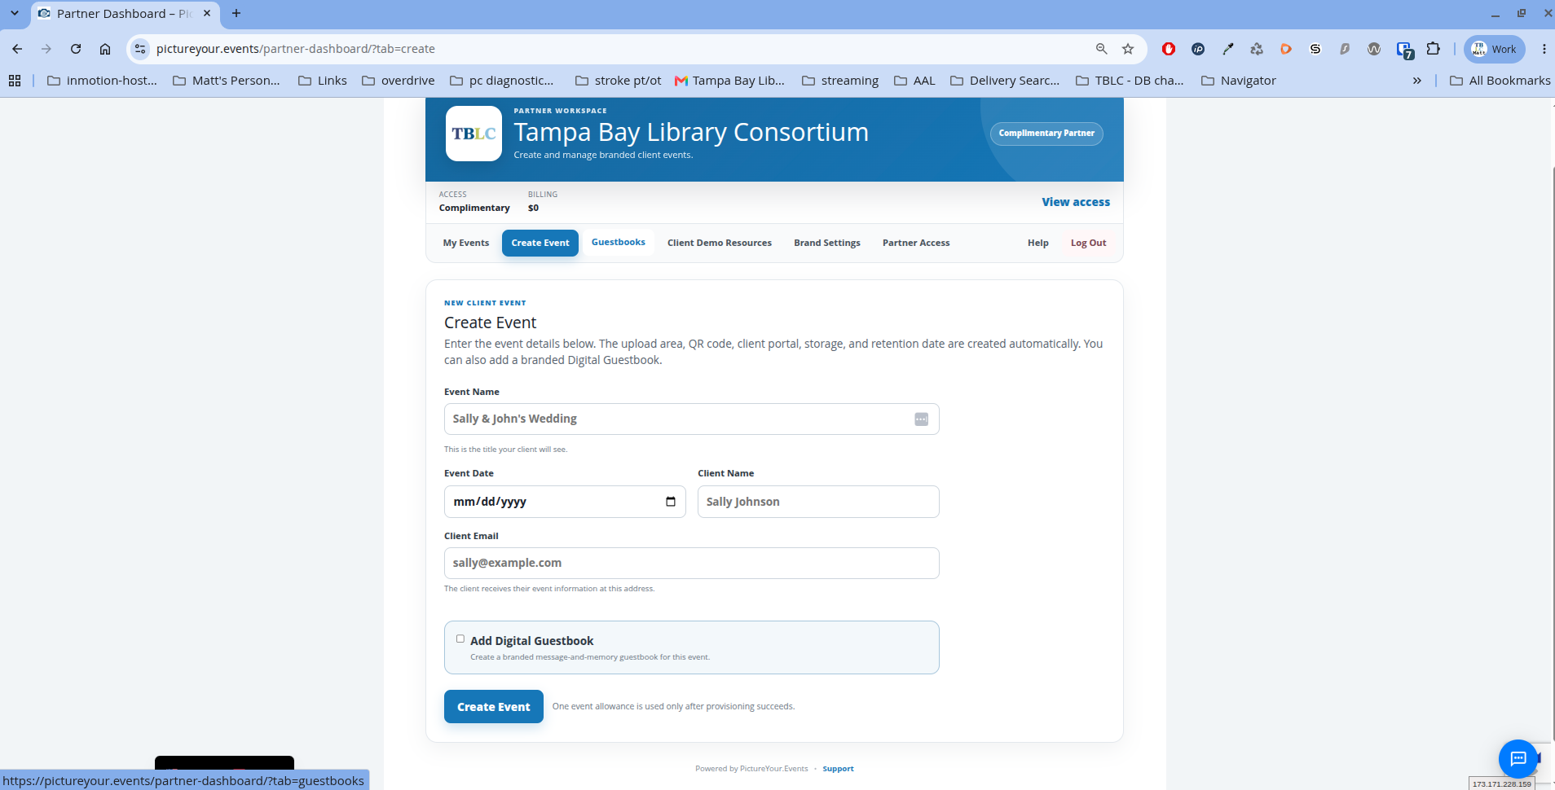This screenshot has width=1555, height=790.
Task: Open the Chrome three-dot menu
Action: coord(1544,49)
